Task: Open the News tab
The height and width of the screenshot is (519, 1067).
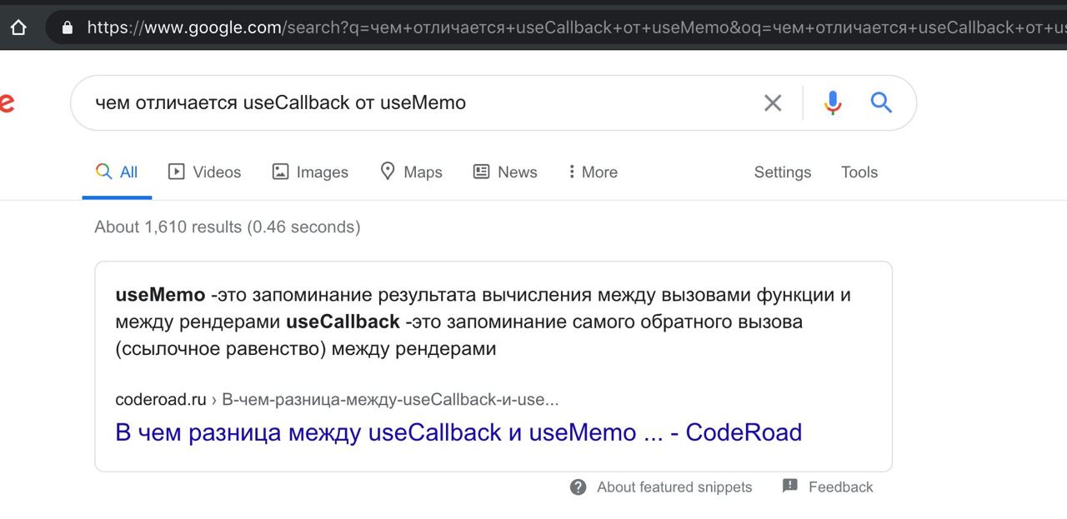Action: (x=505, y=172)
